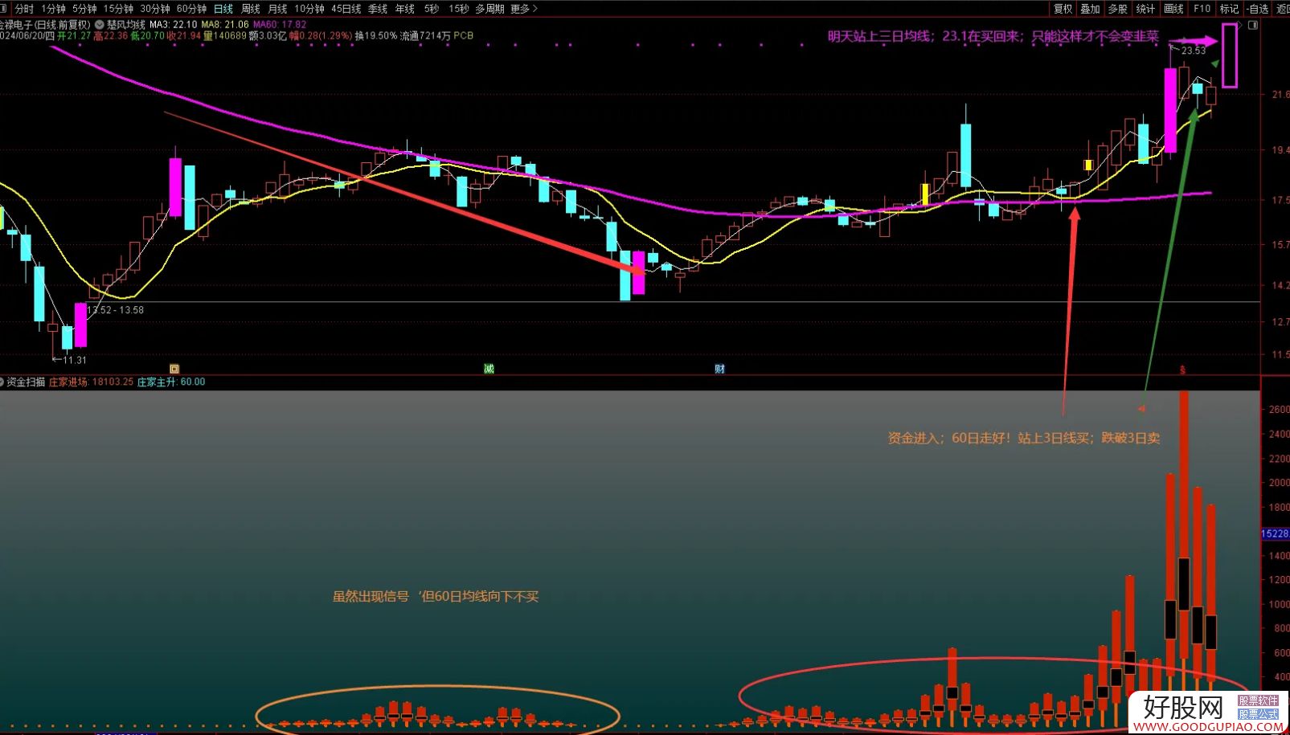This screenshot has height=735, width=1290.
Task: Click the 流通7214万 float value
Action: 425,36
